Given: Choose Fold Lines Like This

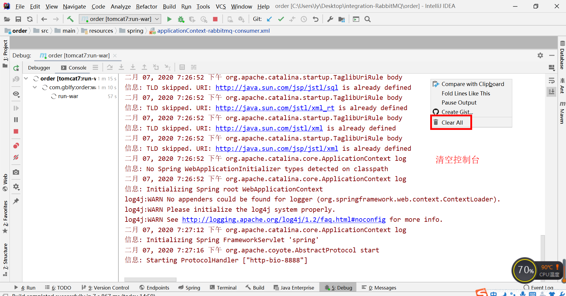Looking at the screenshot, I should click(x=466, y=93).
